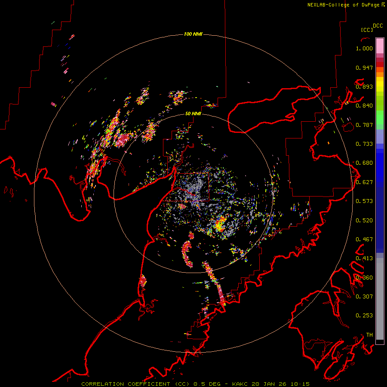387x387 pixels.
Task: Pick the dark navy color bar segment
Action: point(380,220)
